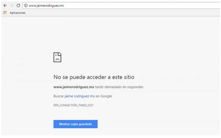Click empty area of the address bar
The height and width of the screenshot is (138, 221).
coord(141,5)
